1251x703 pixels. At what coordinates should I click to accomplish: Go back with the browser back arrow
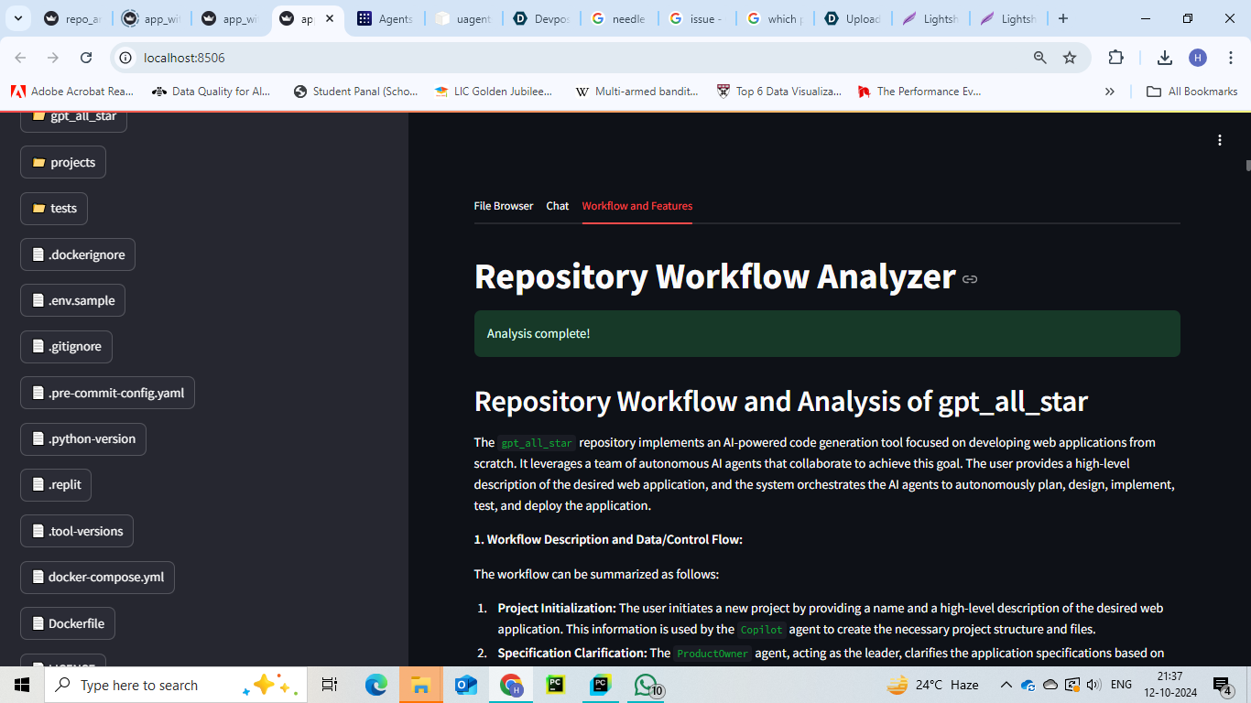pyautogui.click(x=20, y=58)
